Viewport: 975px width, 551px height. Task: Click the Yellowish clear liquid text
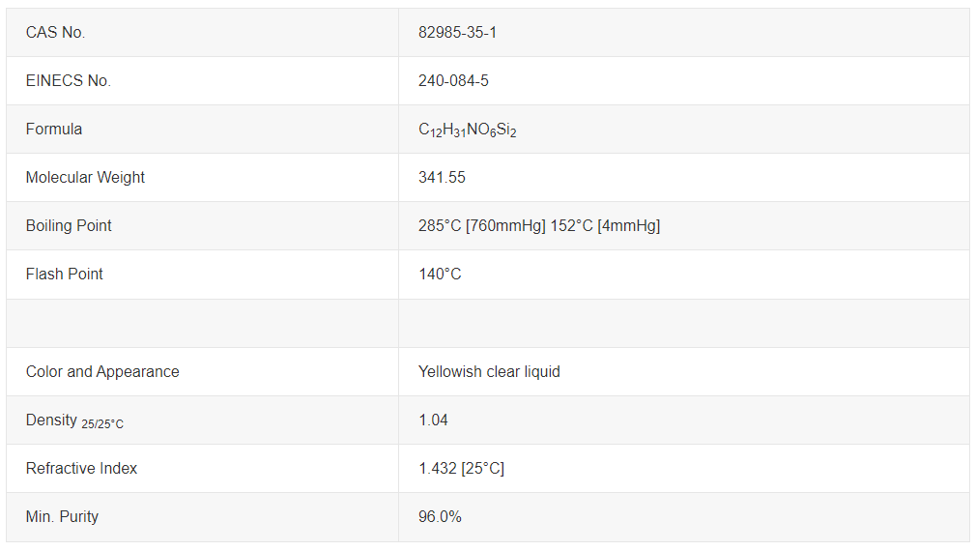tap(489, 372)
